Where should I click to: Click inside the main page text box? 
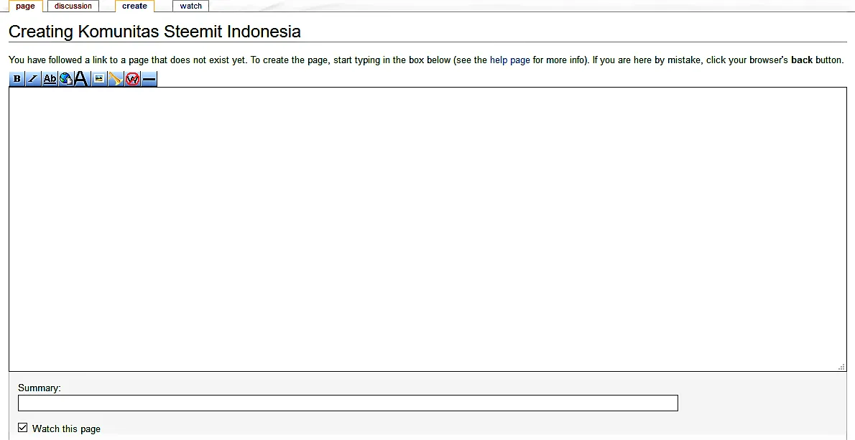[x=427, y=229]
